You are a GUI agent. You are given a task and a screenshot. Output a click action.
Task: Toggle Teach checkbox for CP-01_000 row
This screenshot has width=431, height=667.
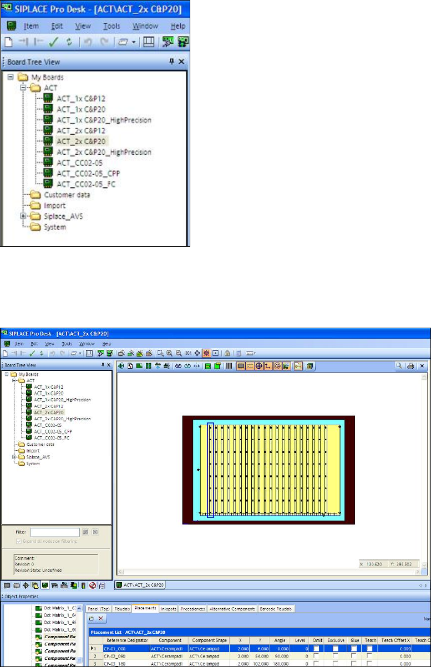[369, 648]
